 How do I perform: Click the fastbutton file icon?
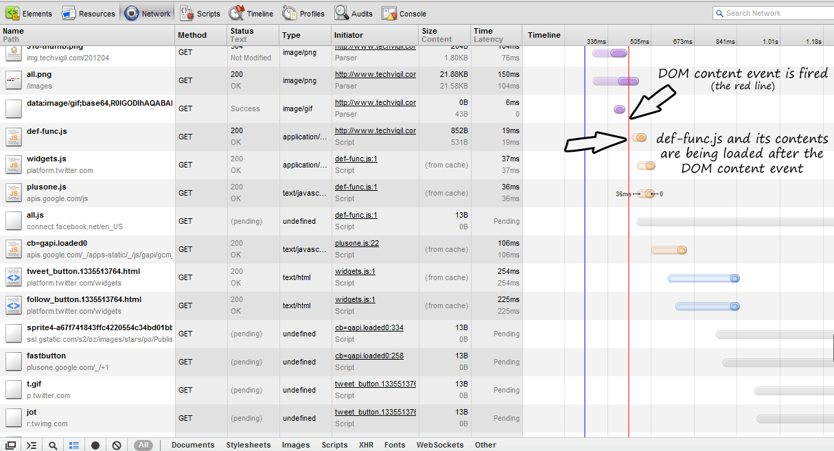(14, 362)
